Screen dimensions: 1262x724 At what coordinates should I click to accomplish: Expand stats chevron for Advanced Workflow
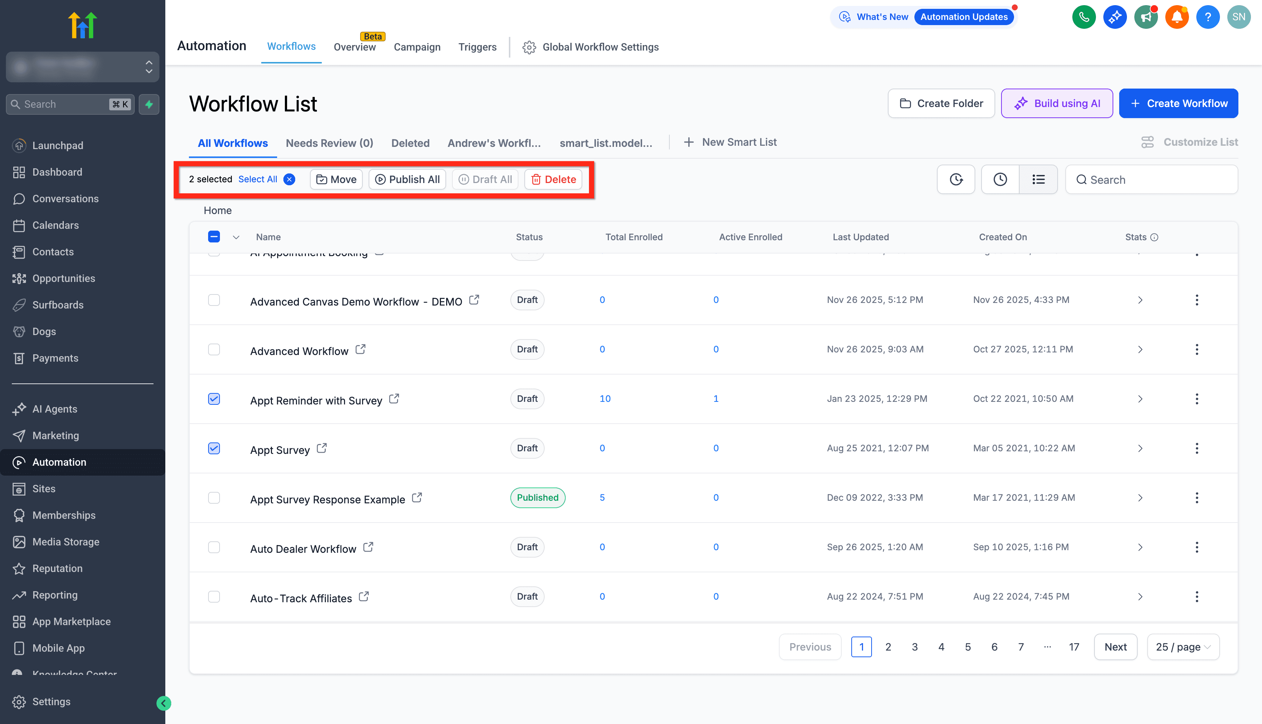[1140, 349]
